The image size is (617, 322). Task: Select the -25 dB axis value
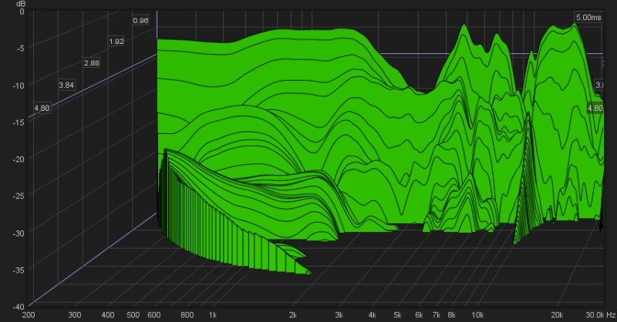(19, 196)
